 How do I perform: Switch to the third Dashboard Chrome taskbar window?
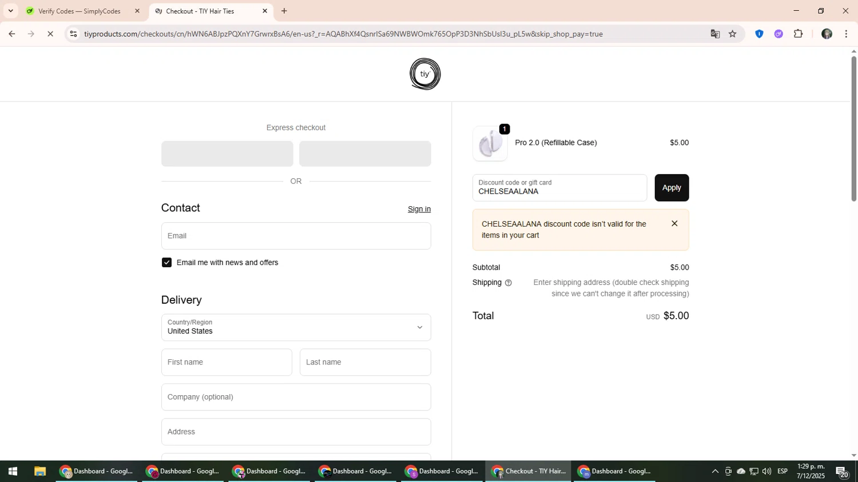pos(269,471)
